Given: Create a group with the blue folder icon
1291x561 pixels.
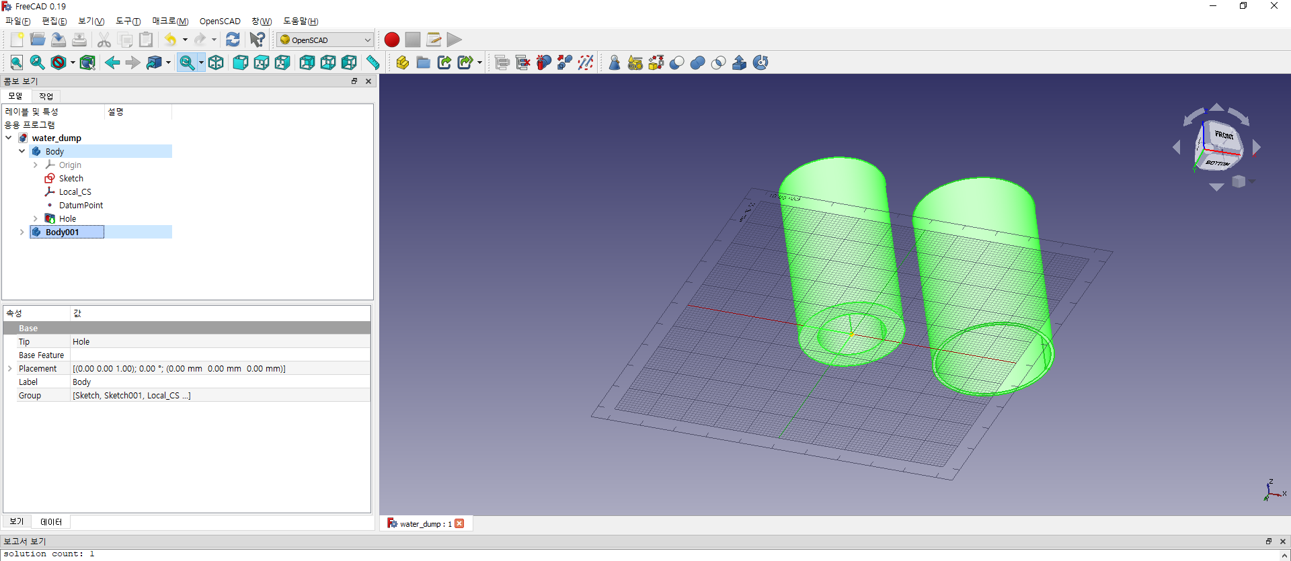Looking at the screenshot, I should 424,62.
